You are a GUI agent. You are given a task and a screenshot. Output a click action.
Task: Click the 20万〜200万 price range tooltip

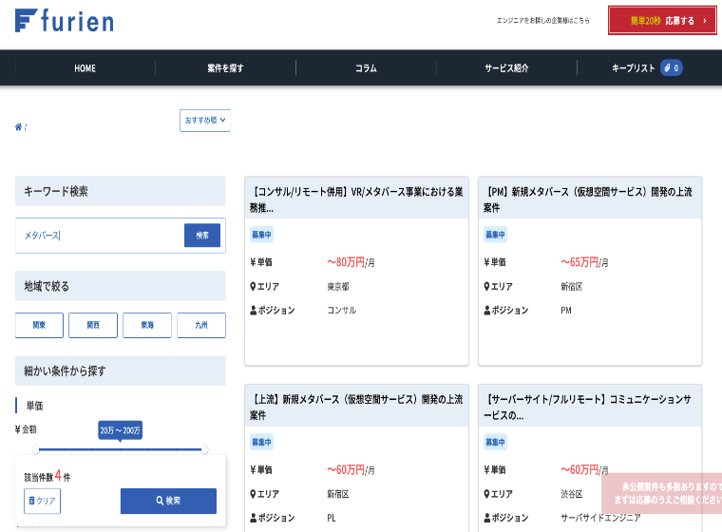click(121, 430)
